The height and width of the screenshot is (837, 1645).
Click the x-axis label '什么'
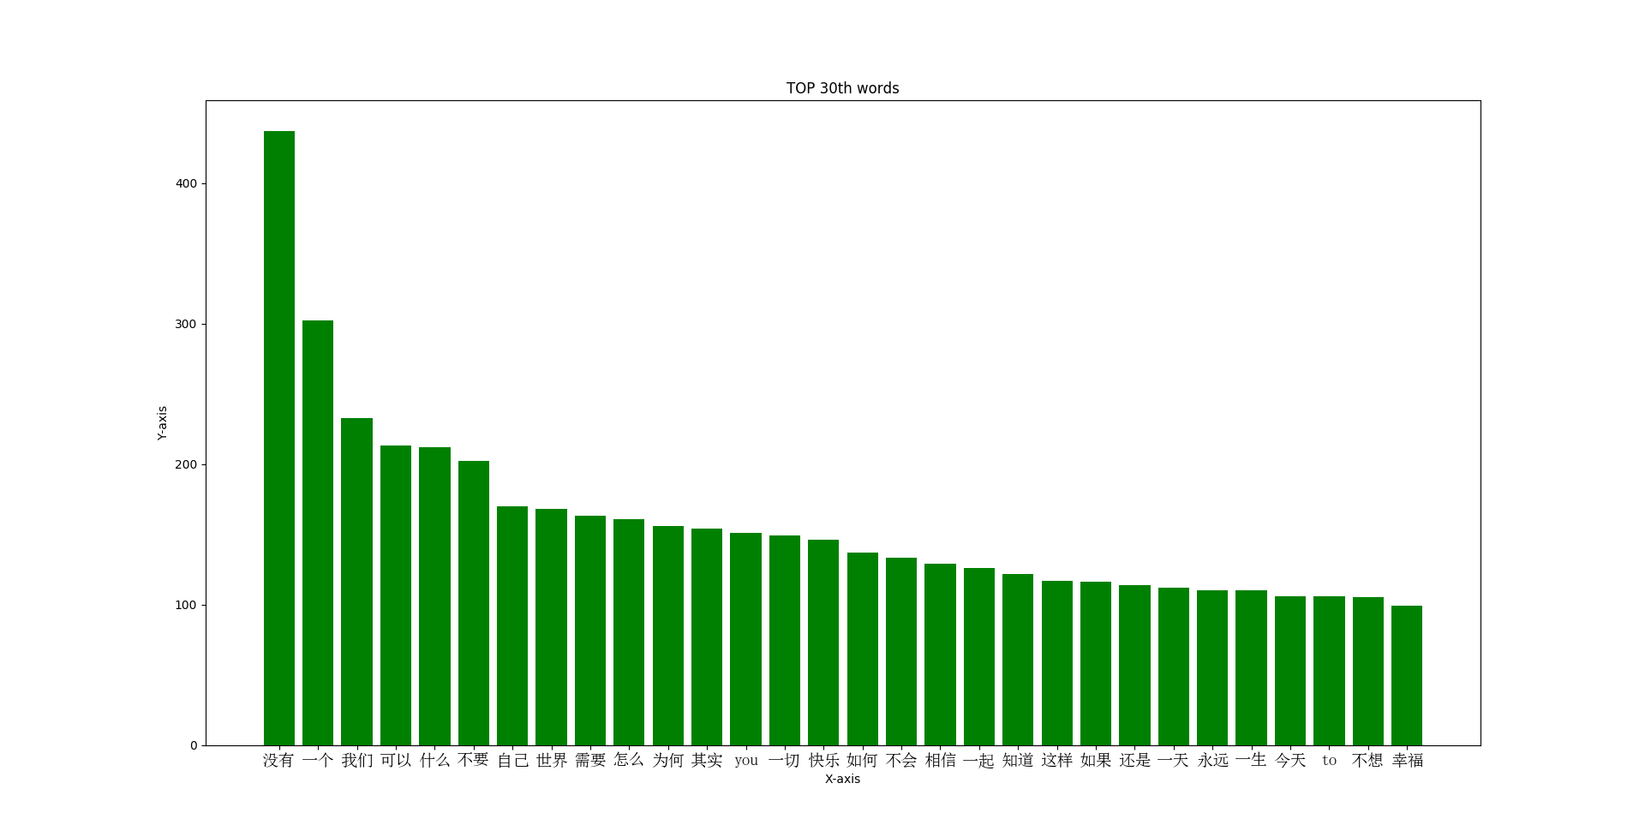[x=434, y=760]
